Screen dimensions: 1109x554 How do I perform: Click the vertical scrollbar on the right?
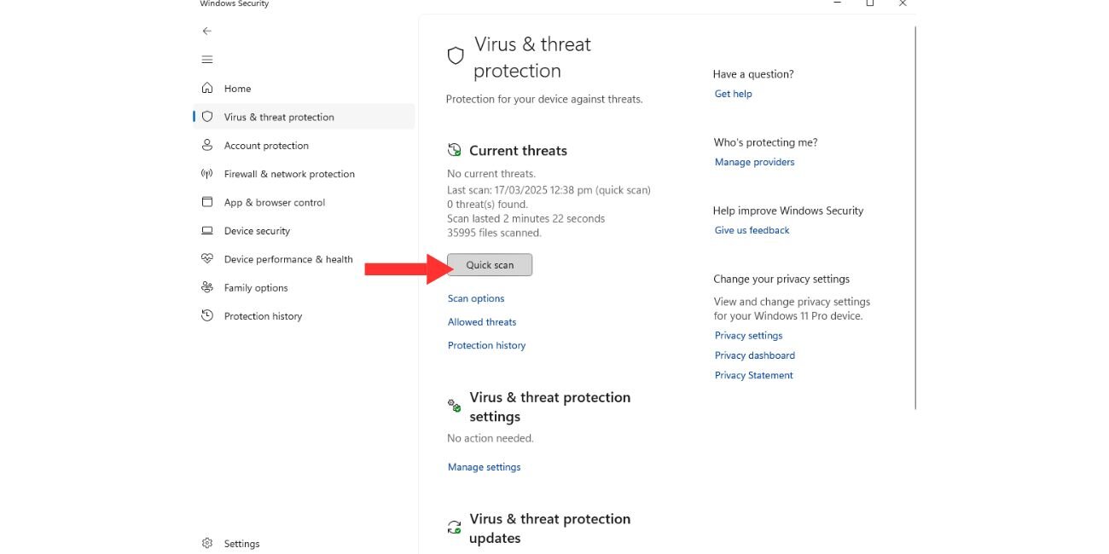pos(915,217)
